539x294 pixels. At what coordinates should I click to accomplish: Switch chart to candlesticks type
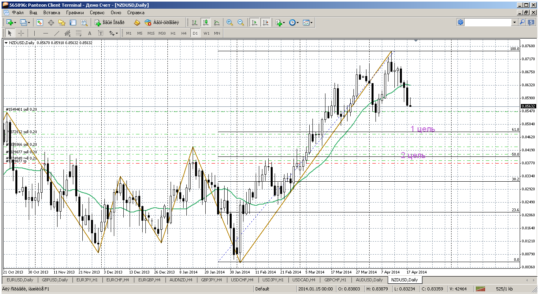coord(205,23)
